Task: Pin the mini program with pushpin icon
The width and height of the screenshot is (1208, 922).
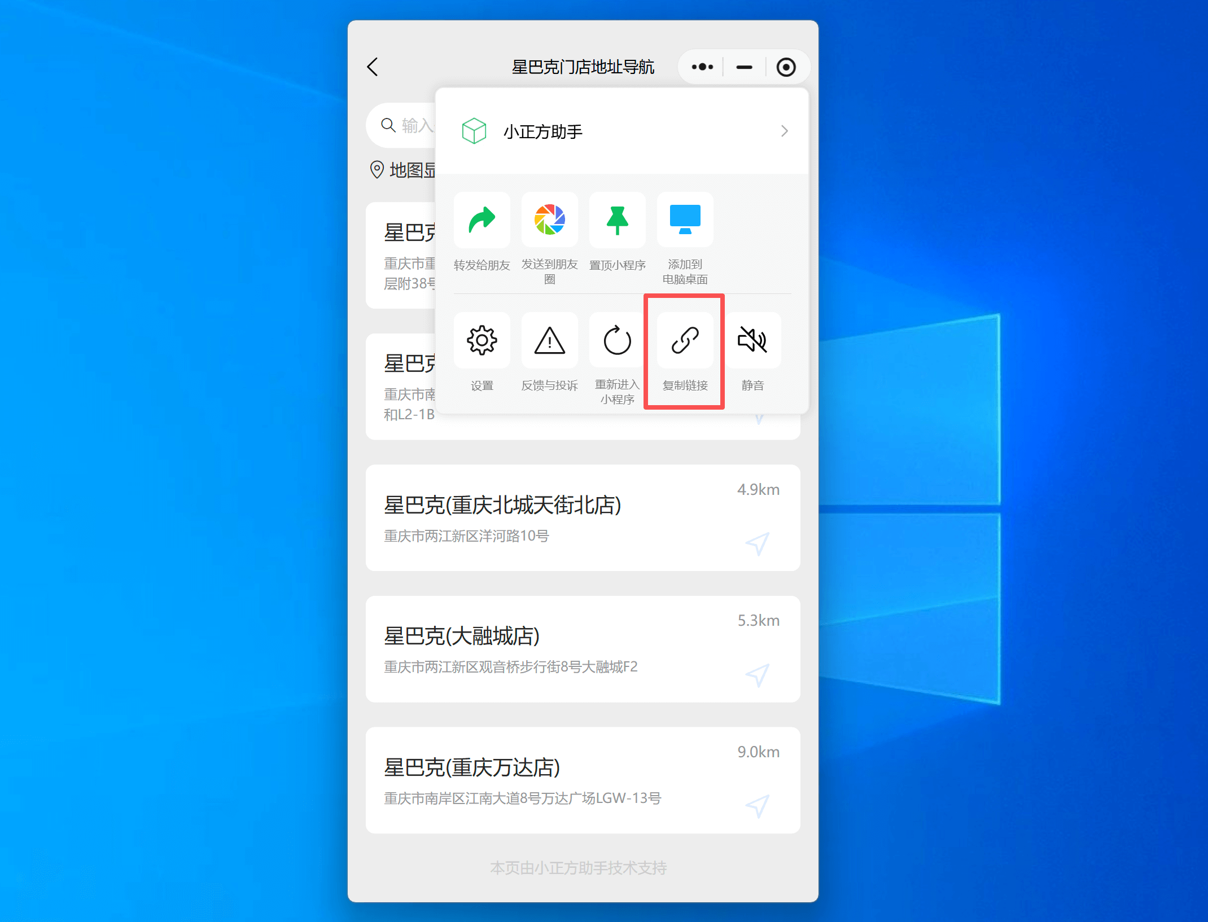Action: coord(617,220)
